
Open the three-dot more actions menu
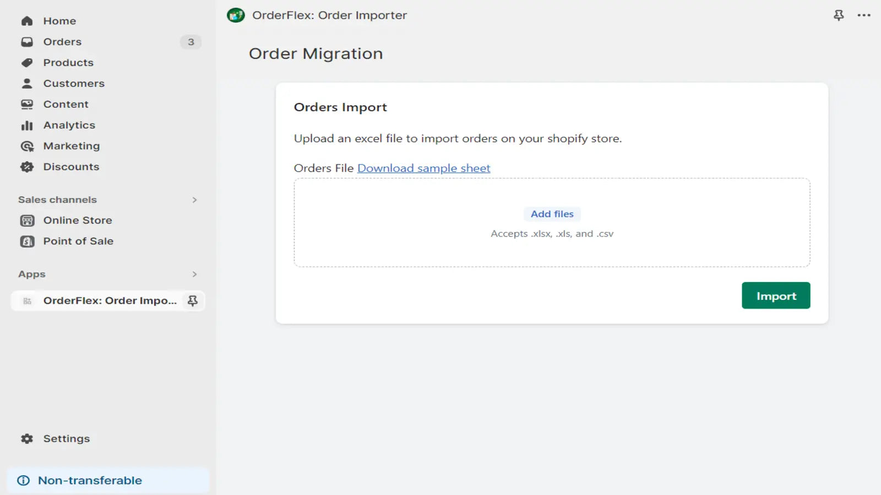coord(864,15)
